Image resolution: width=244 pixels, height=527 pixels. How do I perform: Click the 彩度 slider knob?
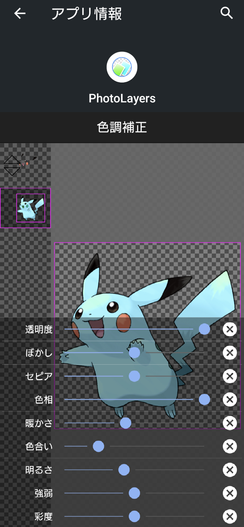coord(134,517)
